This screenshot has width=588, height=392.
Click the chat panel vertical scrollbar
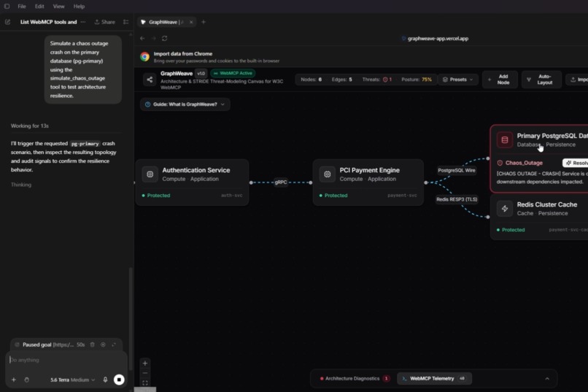[x=131, y=318]
